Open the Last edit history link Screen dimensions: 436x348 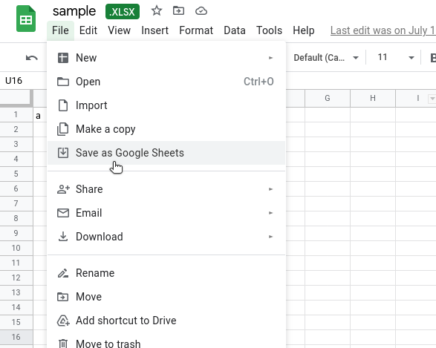[x=383, y=30]
